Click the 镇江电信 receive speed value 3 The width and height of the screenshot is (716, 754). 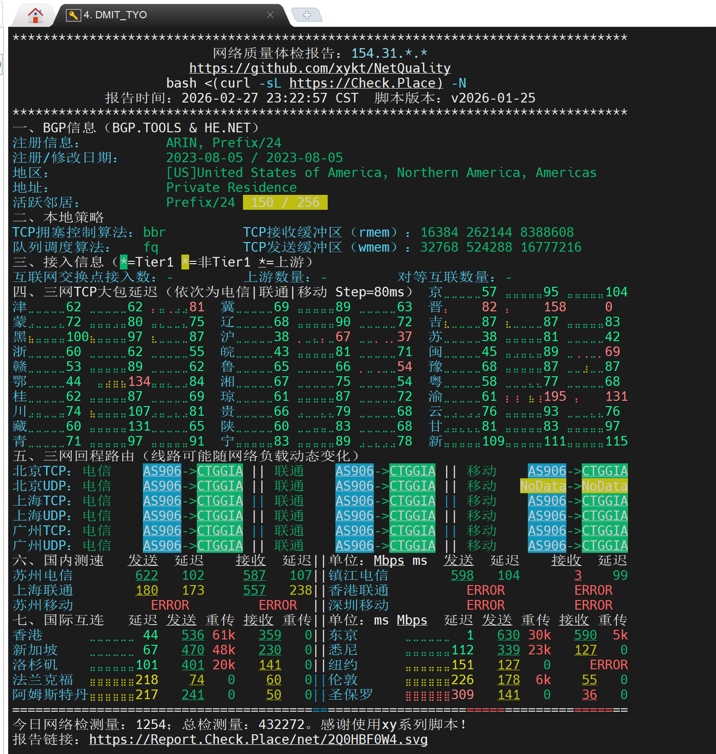click(x=578, y=575)
